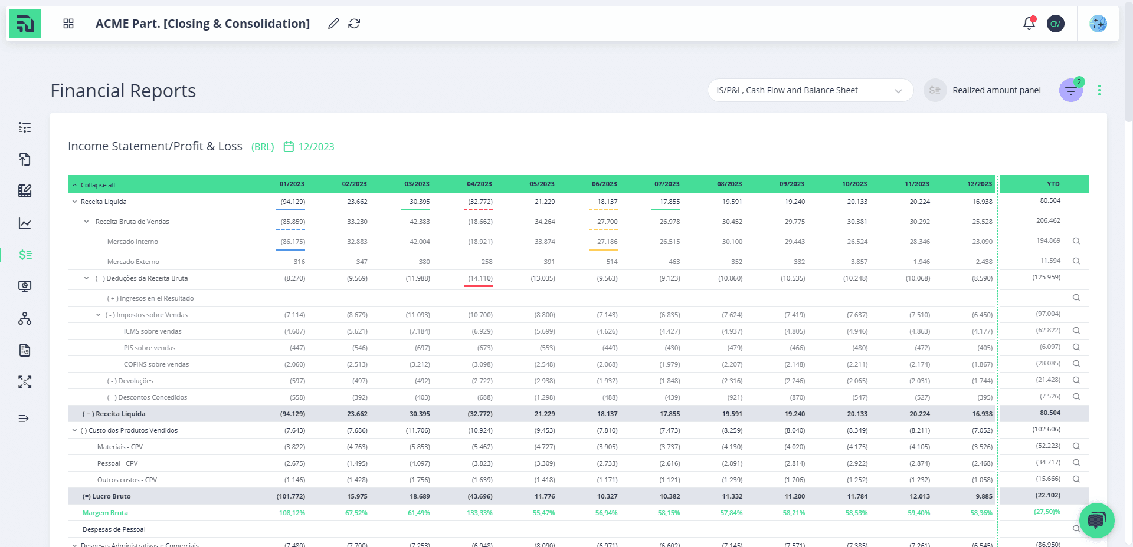Image resolution: width=1133 pixels, height=547 pixels.
Task: Expand the sidebar menu arrow icon
Action: (24, 419)
